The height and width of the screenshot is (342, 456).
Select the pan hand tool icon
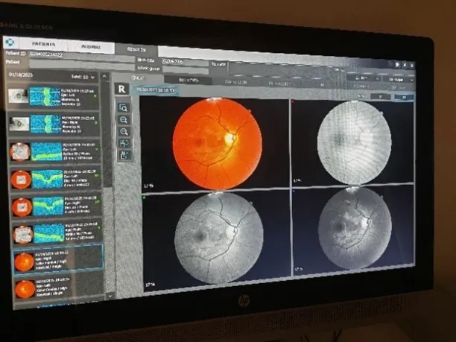coord(124,155)
